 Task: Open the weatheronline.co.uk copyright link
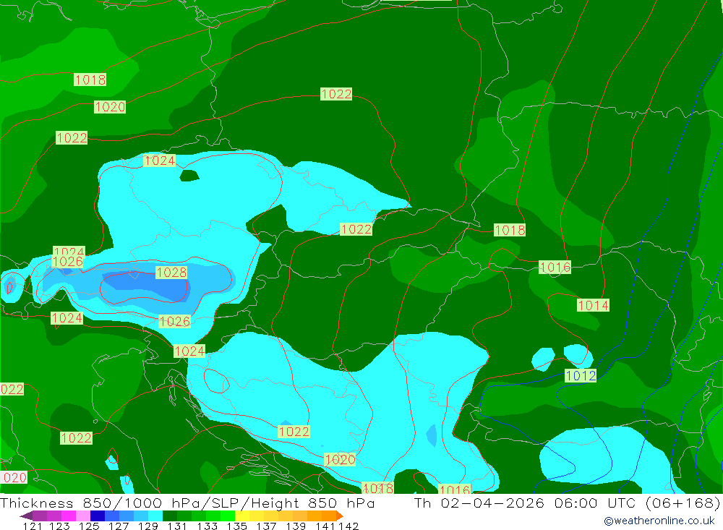pyautogui.click(x=659, y=521)
